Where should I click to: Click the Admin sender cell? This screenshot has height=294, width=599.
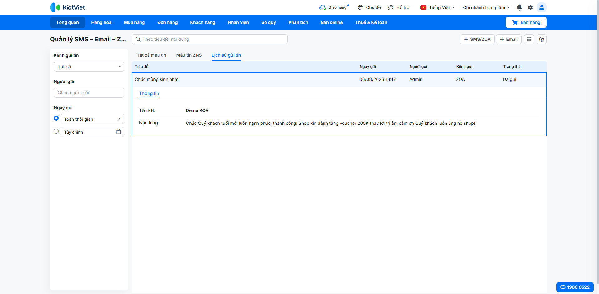point(416,79)
